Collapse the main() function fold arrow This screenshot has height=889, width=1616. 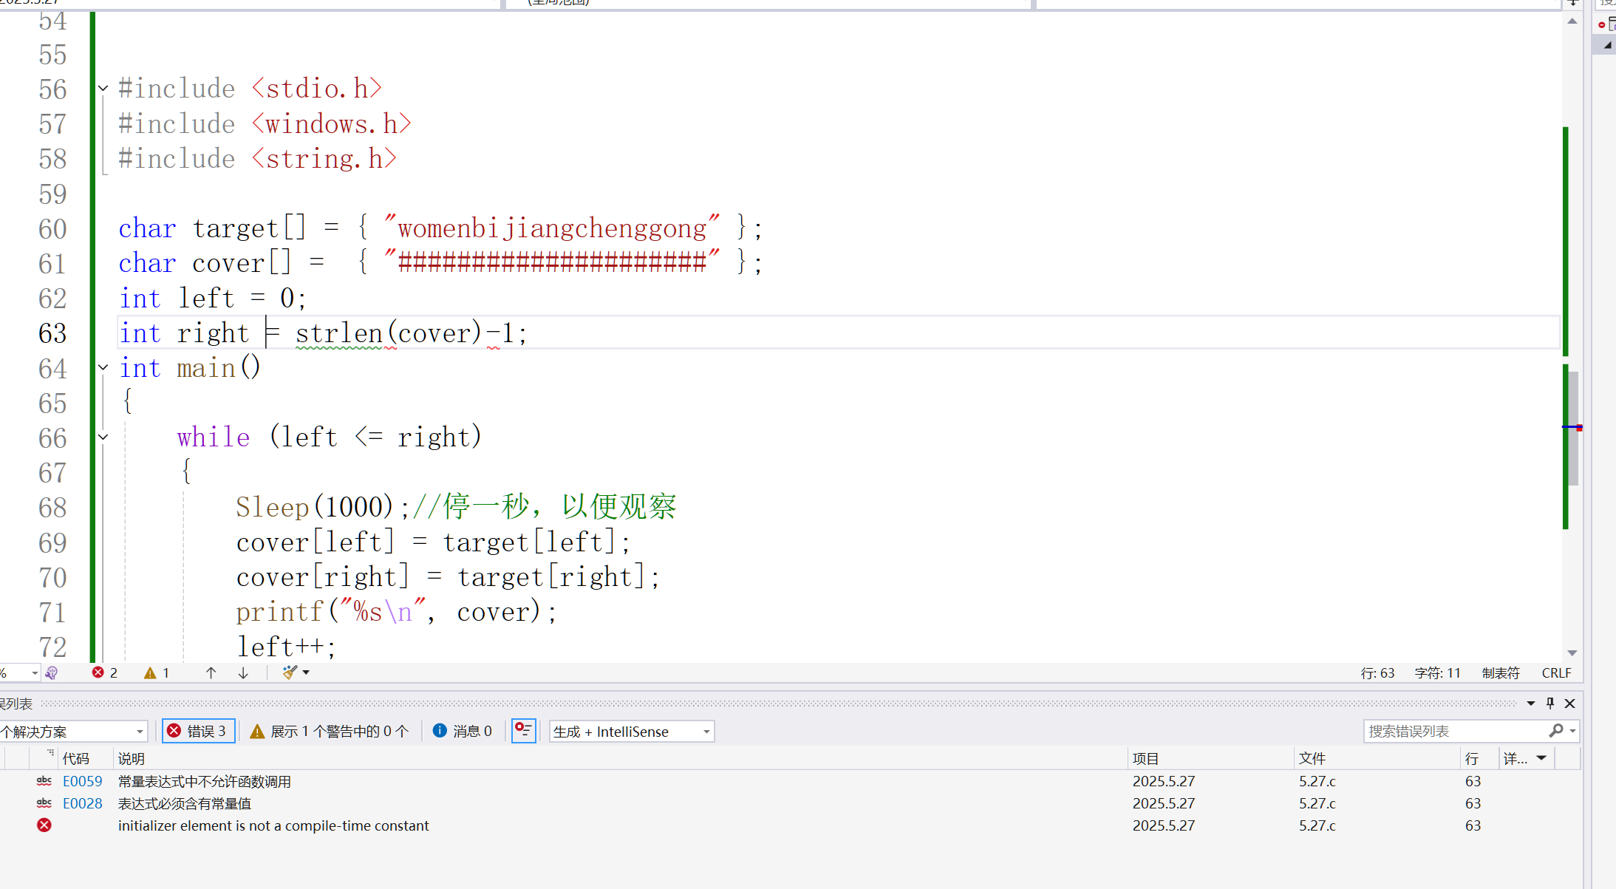[x=103, y=367]
